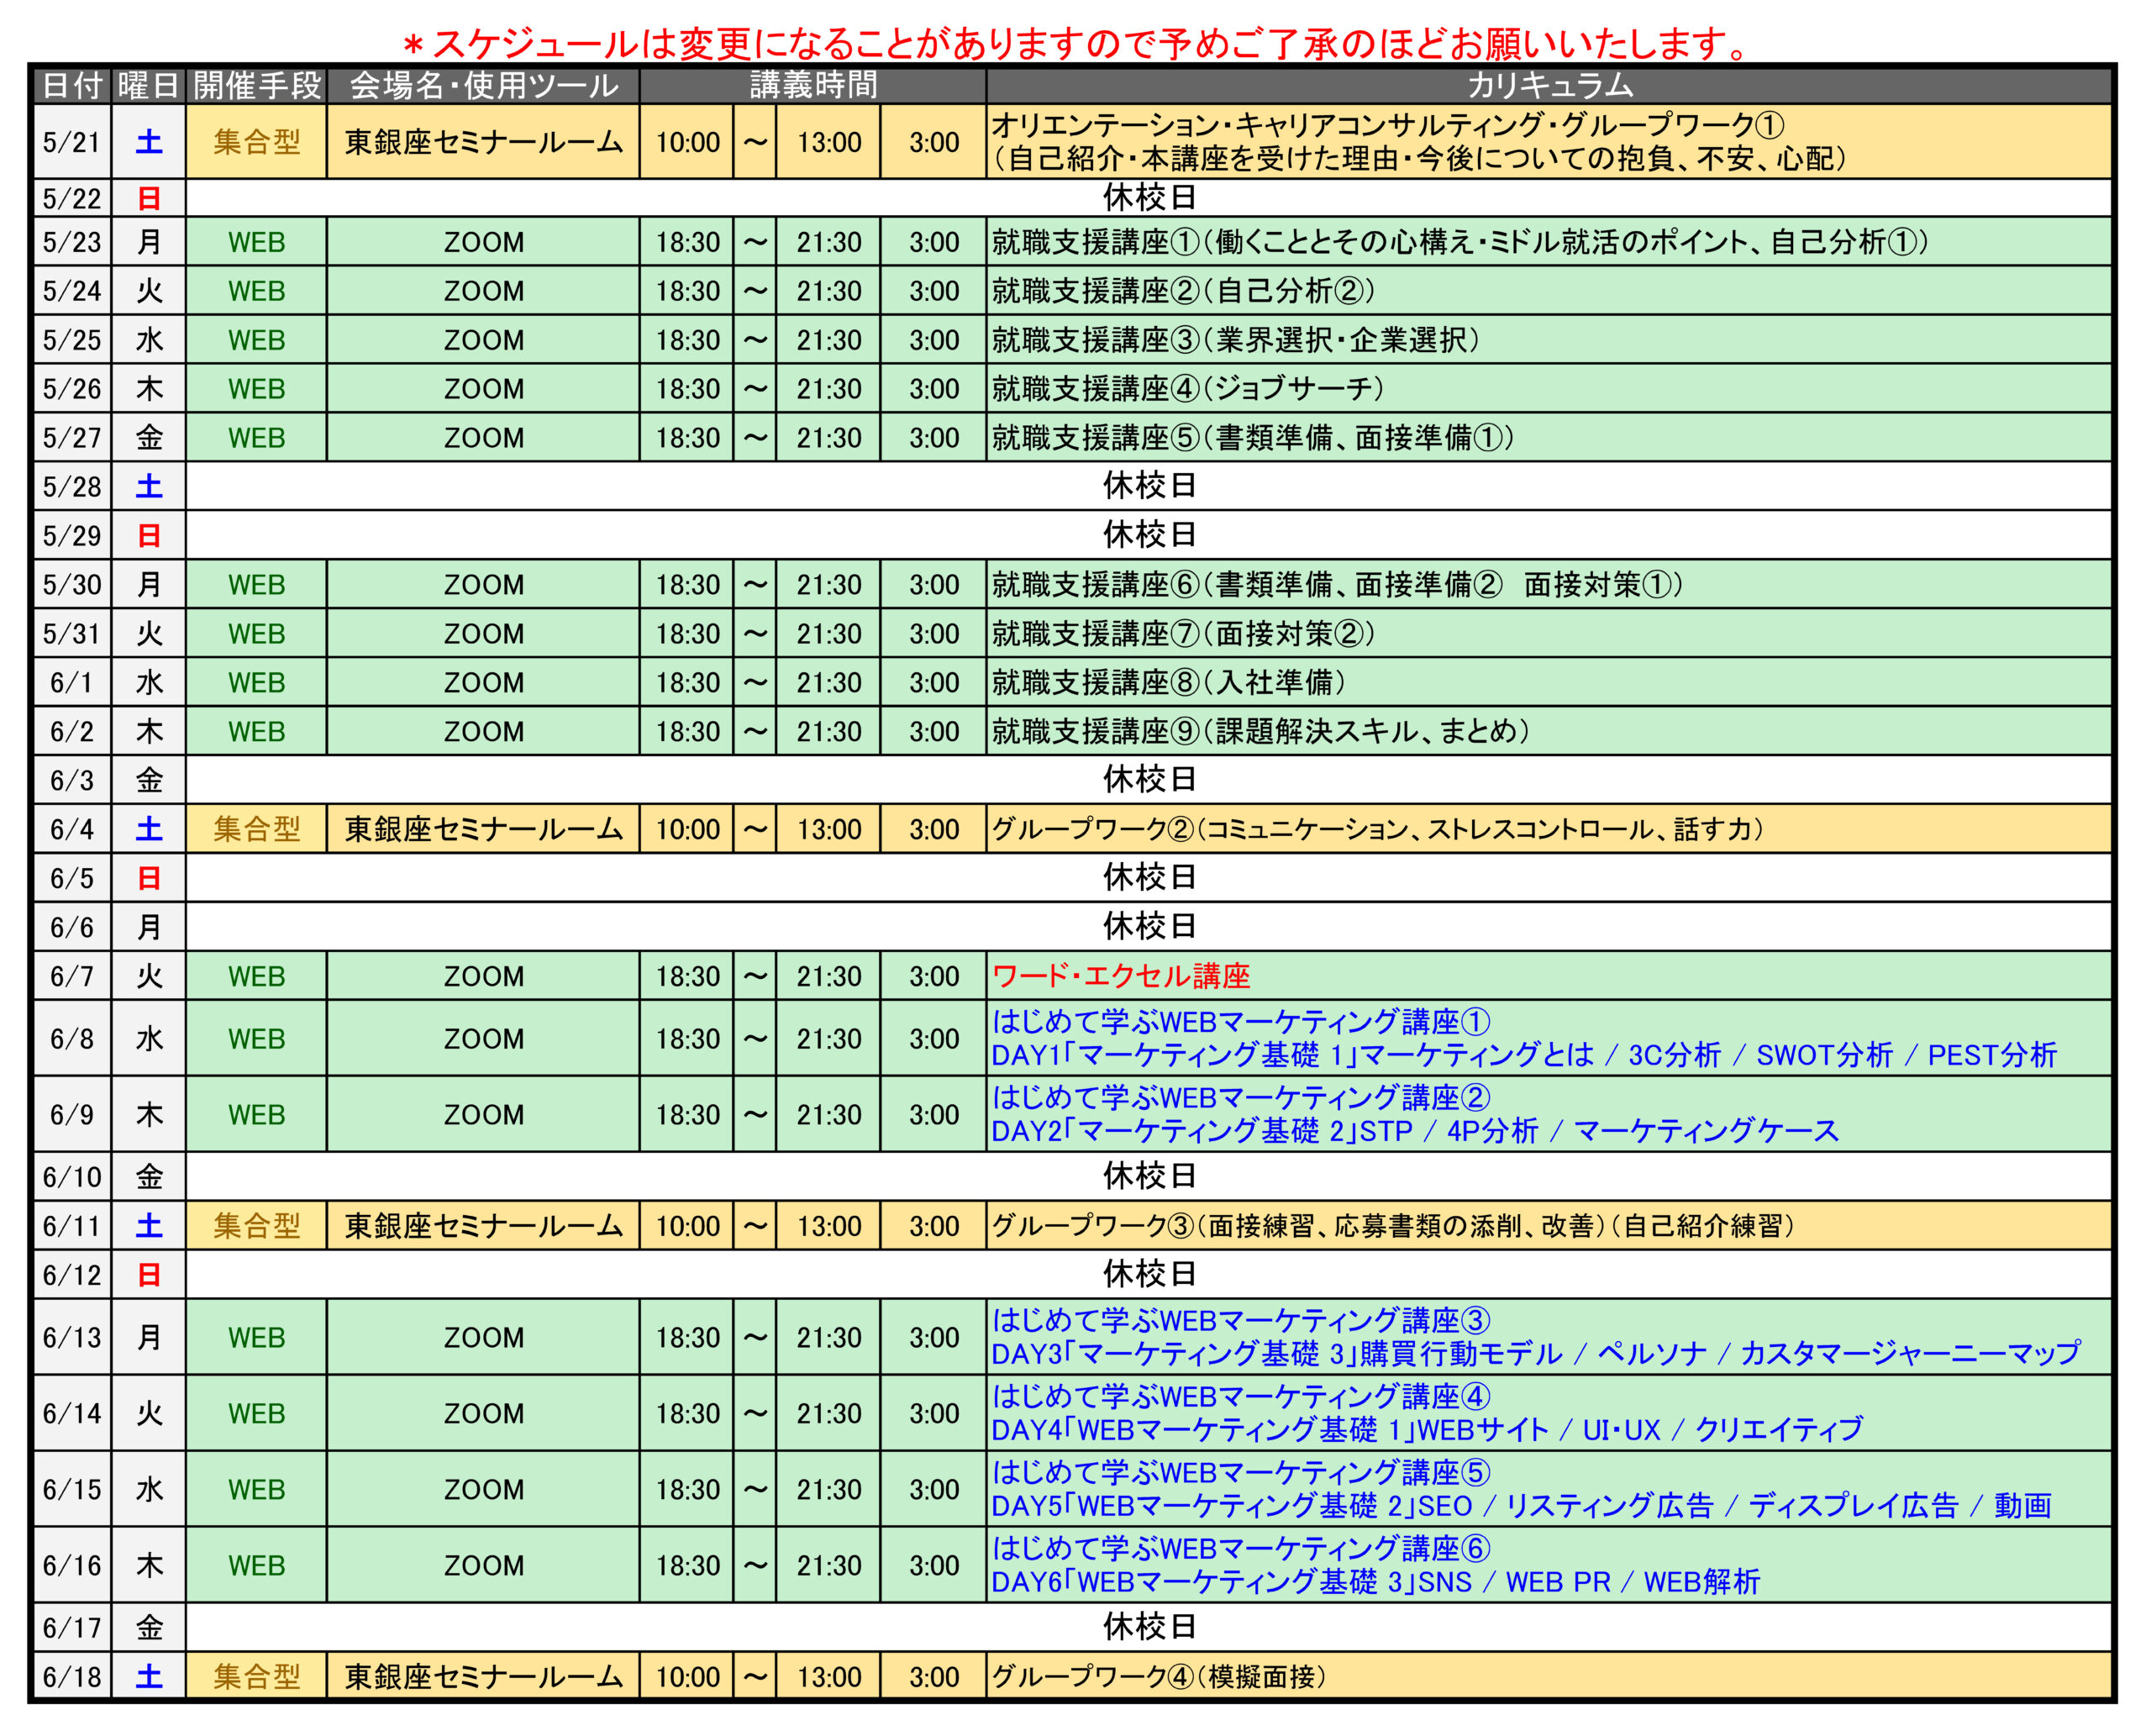Click ZOOM in the 6/16 row

(484, 1565)
